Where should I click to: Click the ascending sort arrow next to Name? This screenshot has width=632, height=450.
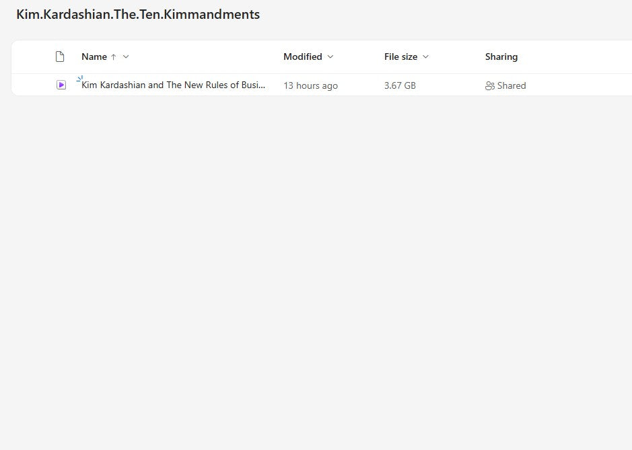pos(114,57)
